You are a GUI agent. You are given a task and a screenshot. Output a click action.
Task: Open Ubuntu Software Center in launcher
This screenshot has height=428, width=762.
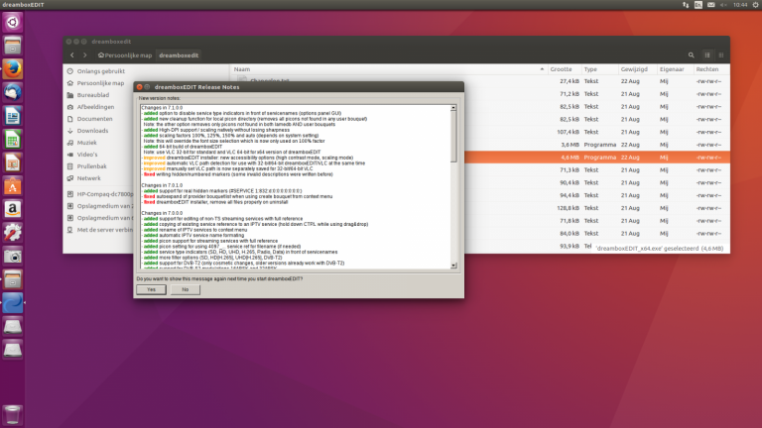coord(13,185)
